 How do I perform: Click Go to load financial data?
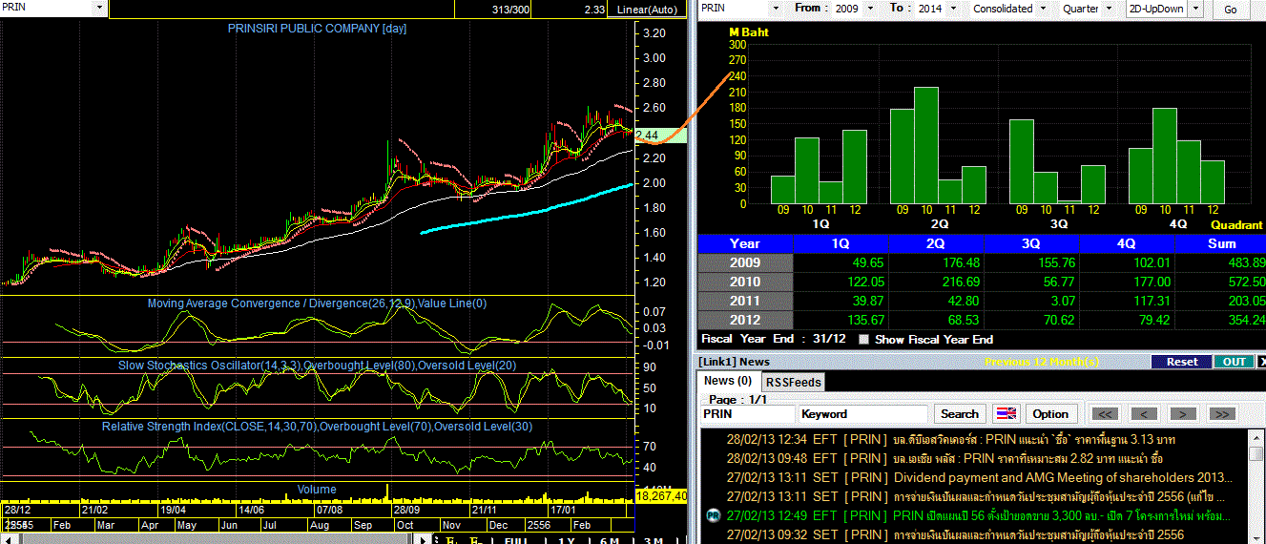point(1231,10)
